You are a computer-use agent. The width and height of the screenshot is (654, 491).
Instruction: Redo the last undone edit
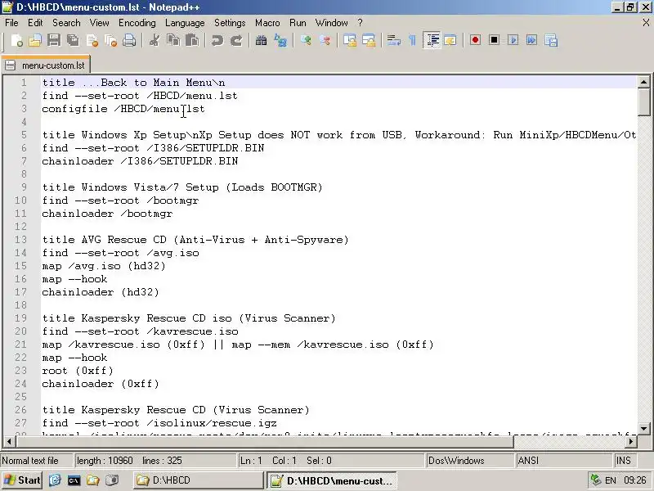point(236,40)
